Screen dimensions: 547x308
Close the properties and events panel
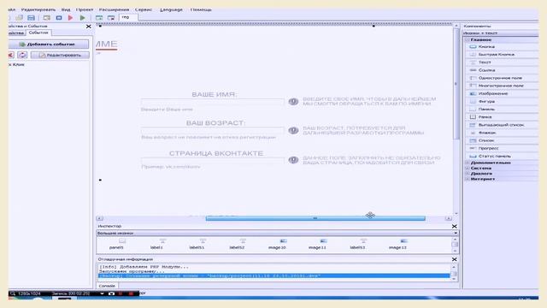tap(89, 27)
